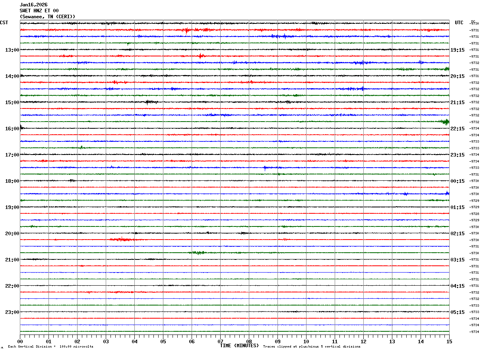Screen dimensions: 481x352
Task: Click minute 08 on the time axis
Action: coord(249,341)
